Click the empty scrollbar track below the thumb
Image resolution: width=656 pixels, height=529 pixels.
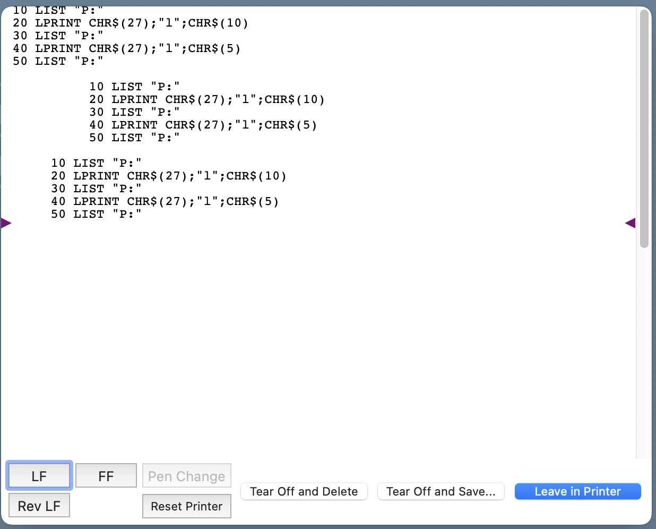[x=644, y=351]
